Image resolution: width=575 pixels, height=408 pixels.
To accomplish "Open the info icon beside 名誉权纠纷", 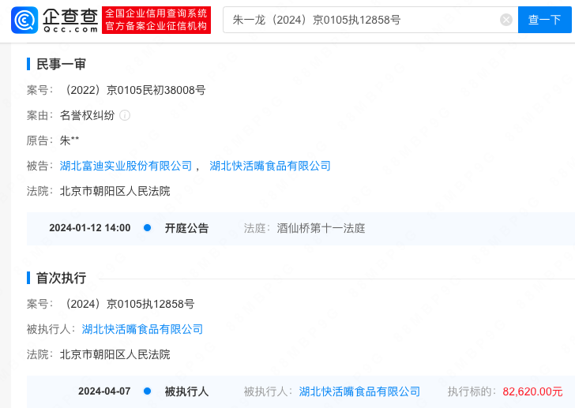I will coord(125,116).
